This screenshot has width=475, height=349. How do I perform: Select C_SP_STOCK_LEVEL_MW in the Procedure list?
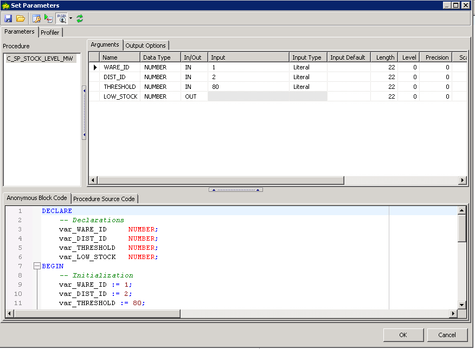coord(41,59)
